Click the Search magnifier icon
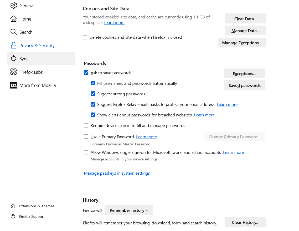Screen dimensions: 299x231 pos(13,32)
